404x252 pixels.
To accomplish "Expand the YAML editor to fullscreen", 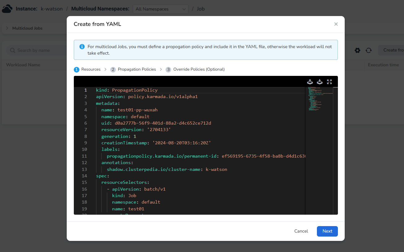I will pyautogui.click(x=329, y=82).
